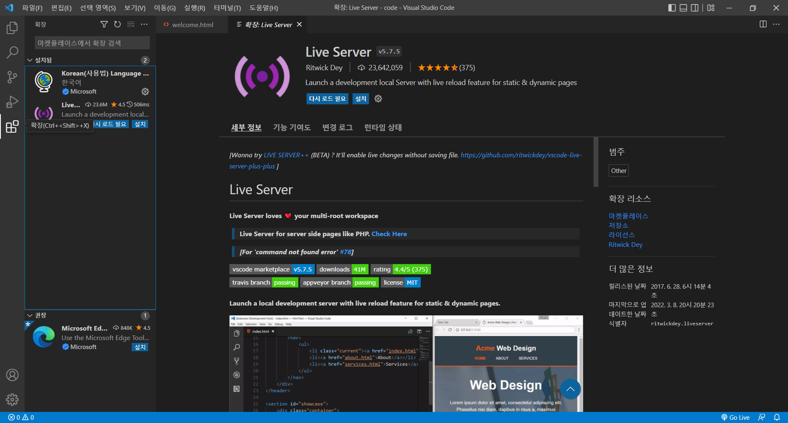The width and height of the screenshot is (788, 423).
Task: Open manage gear beside Live Server install button
Action: (x=378, y=99)
